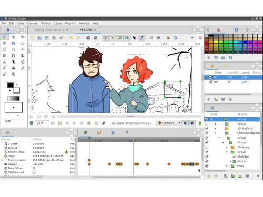Click the Play button
This screenshot has width=263, height=197.
coord(74,123)
